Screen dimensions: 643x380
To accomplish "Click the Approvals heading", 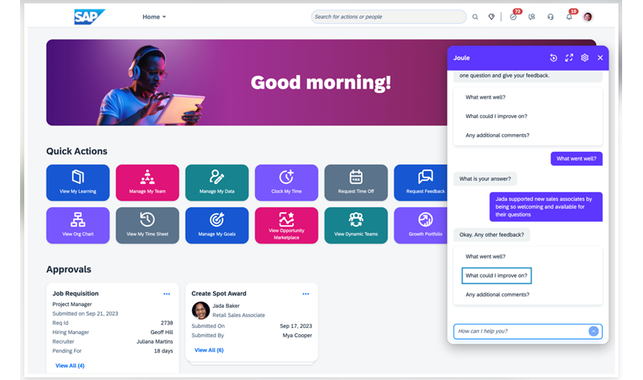I will pos(68,269).
